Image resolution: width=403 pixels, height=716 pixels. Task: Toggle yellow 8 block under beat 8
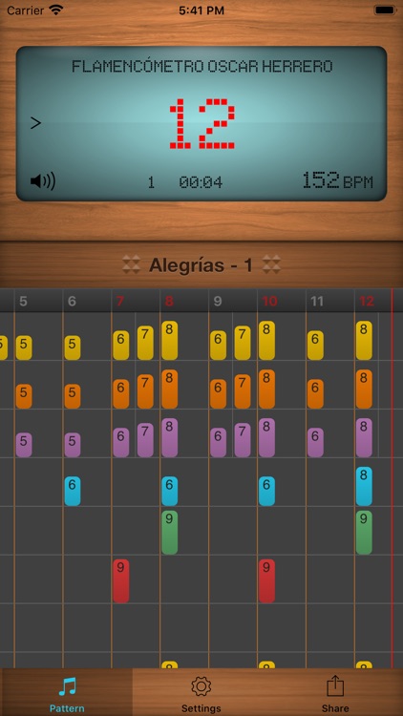[170, 340]
